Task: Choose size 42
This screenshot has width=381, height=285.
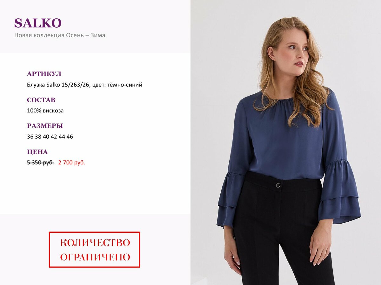Action: [54, 137]
